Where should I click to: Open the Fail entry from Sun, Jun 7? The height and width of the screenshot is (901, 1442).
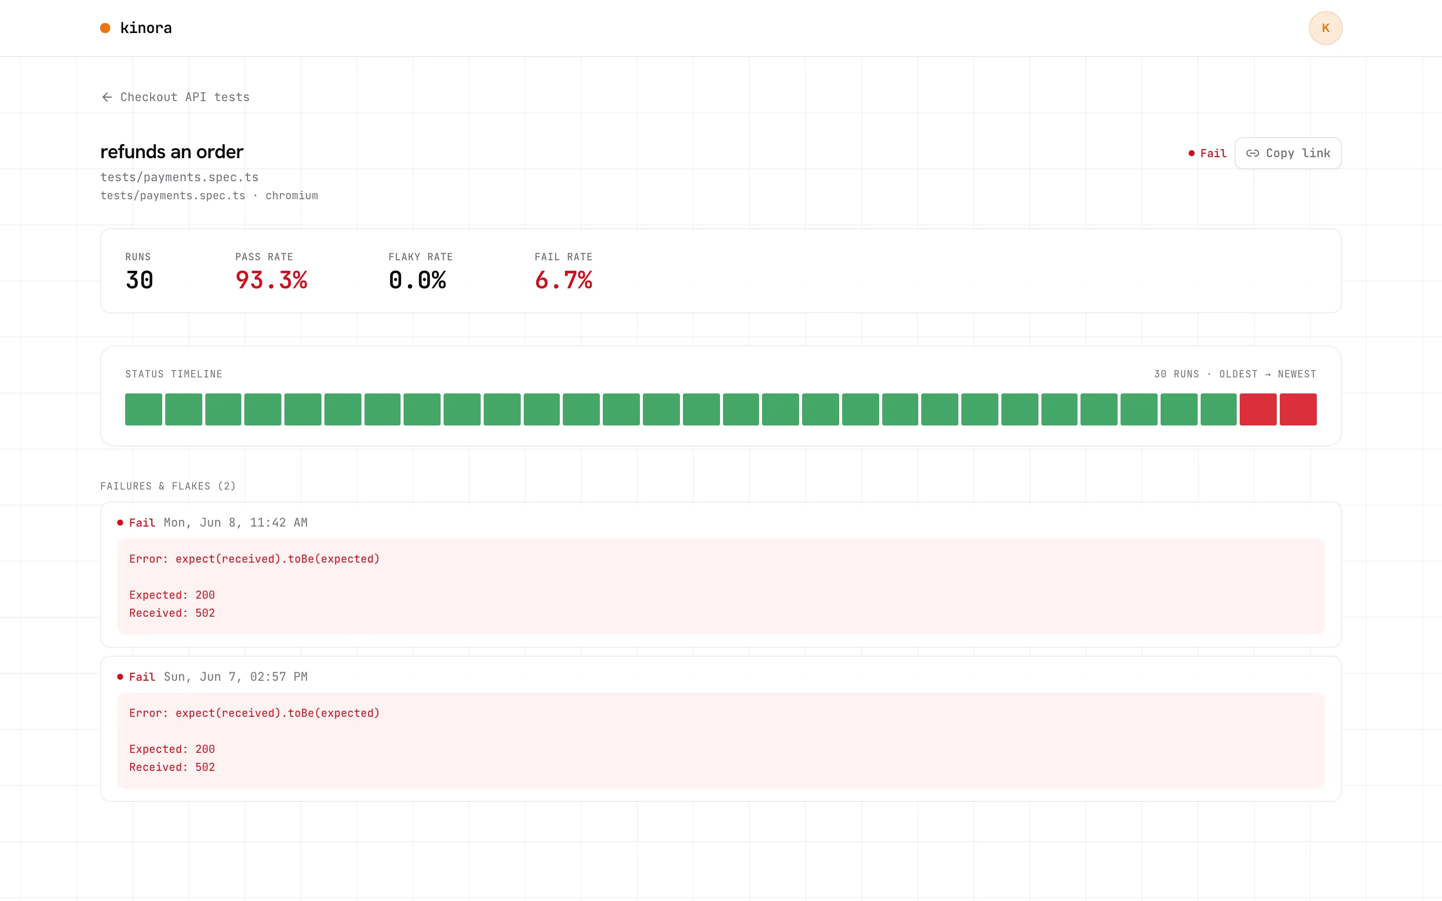pyautogui.click(x=720, y=729)
